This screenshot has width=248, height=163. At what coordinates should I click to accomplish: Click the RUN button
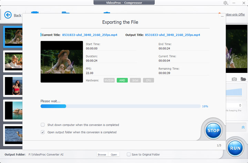click(235, 148)
